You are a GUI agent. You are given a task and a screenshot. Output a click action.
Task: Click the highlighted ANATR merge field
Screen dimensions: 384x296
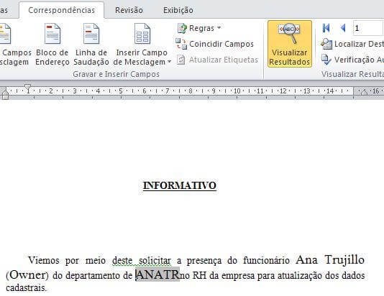coord(157,274)
